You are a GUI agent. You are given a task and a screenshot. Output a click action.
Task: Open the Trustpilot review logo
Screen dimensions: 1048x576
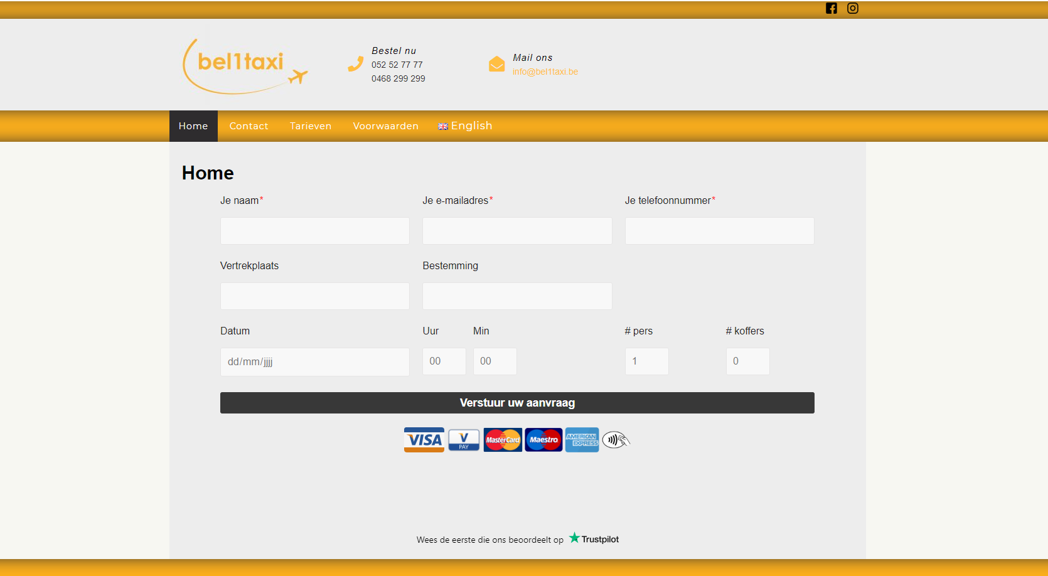click(594, 538)
